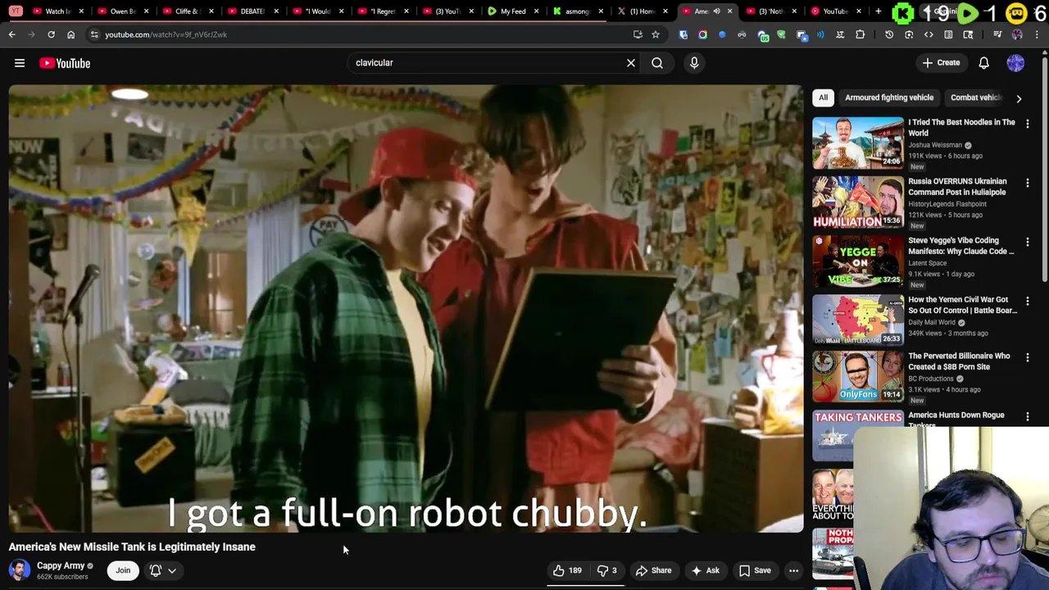The image size is (1049, 590).
Task: Dislike the video with thumbs down
Action: click(606, 570)
